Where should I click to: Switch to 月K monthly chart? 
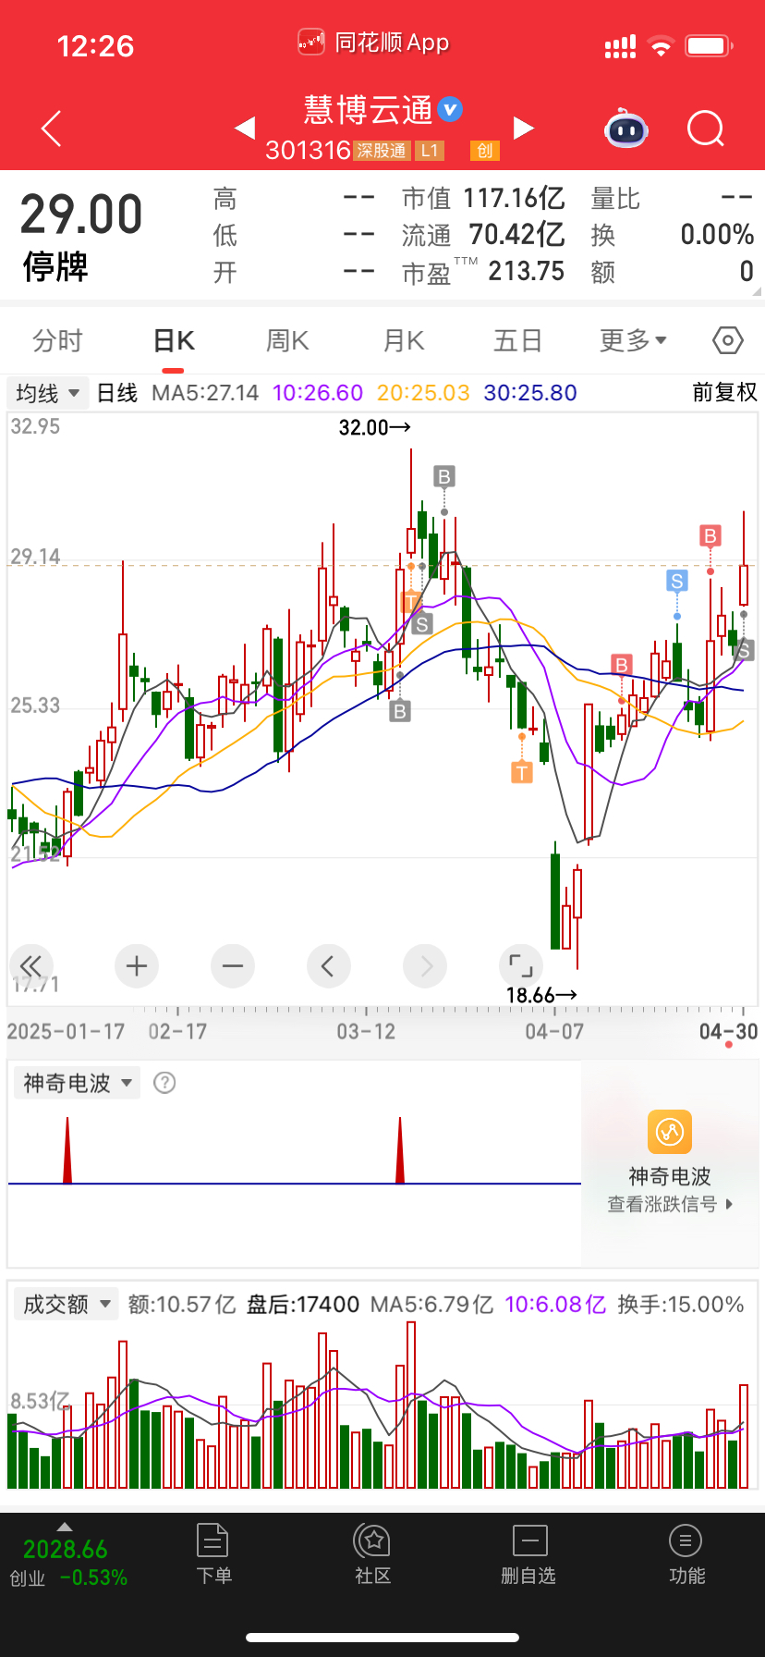[x=404, y=341]
